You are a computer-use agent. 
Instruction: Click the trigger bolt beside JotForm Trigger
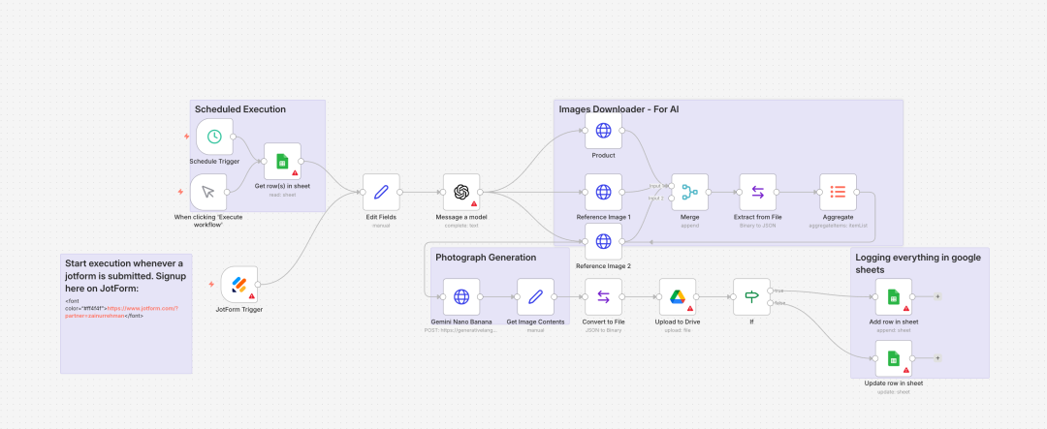point(211,284)
